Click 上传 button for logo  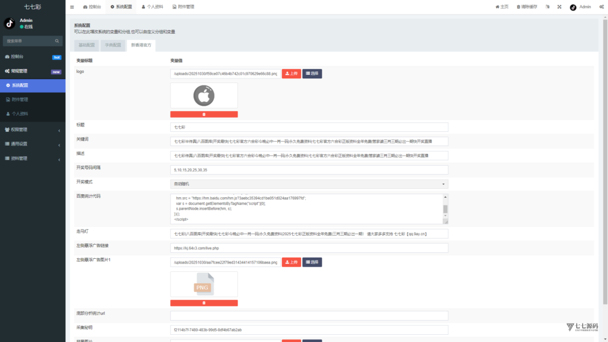pos(291,74)
